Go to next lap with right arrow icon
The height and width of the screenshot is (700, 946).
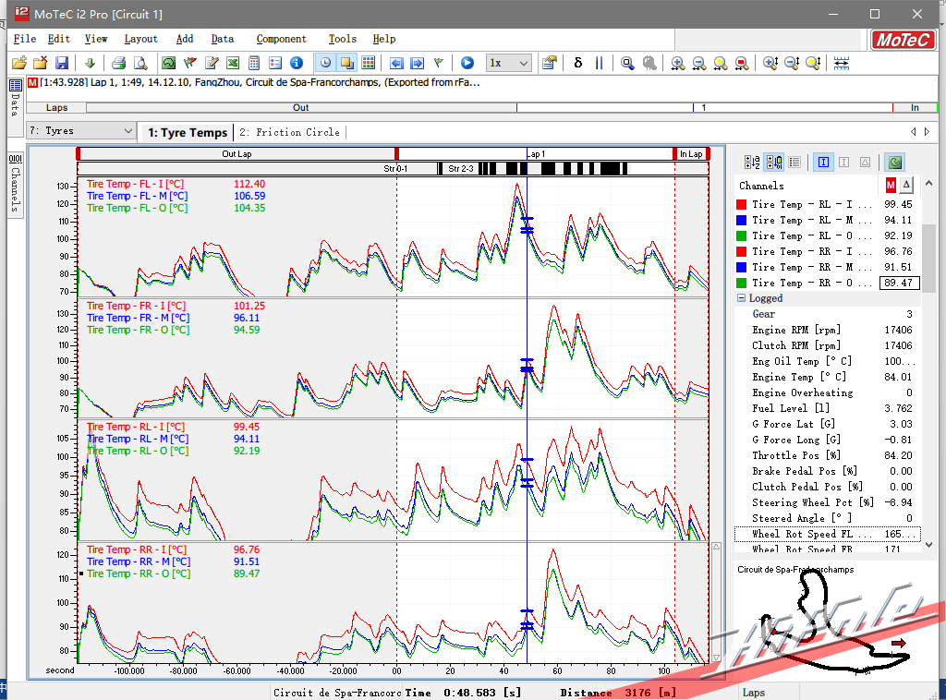pos(417,63)
